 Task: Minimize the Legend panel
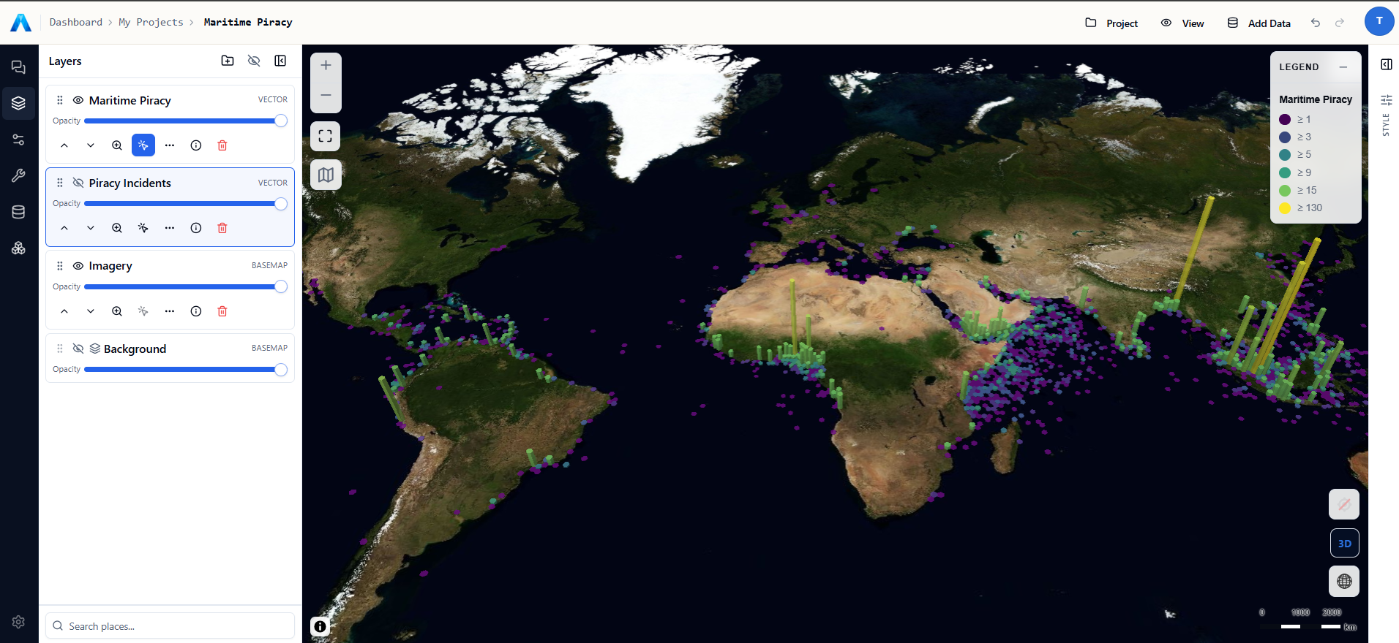point(1343,67)
